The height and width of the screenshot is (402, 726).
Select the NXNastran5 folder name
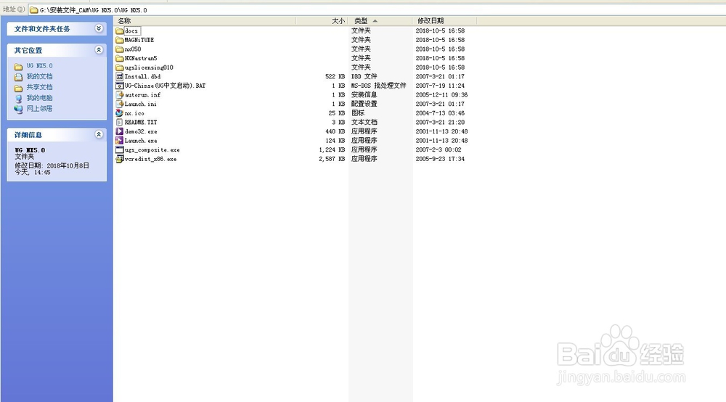click(141, 58)
